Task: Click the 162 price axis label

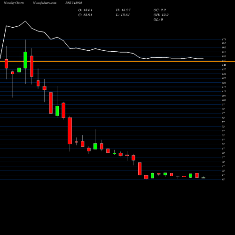Action: click(224, 47)
